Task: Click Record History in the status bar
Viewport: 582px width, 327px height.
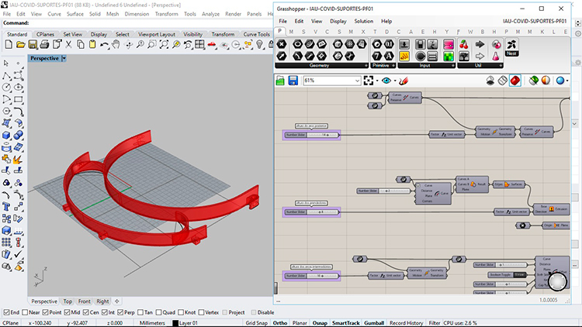Action: (x=406, y=323)
